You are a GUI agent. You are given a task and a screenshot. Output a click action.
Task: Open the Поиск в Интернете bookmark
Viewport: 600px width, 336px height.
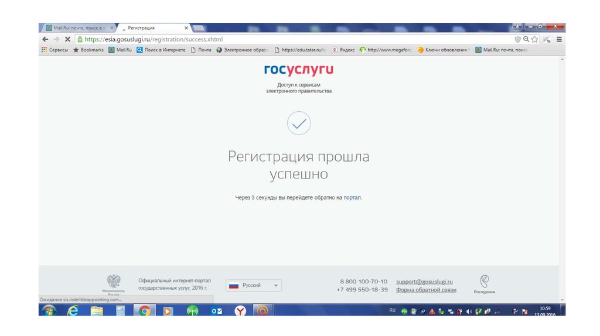(161, 50)
